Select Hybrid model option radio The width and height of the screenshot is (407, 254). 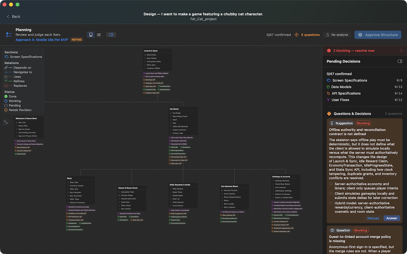point(331,203)
